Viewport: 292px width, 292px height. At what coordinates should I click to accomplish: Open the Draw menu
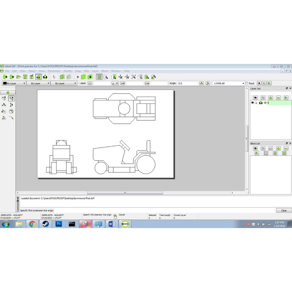click(42, 71)
